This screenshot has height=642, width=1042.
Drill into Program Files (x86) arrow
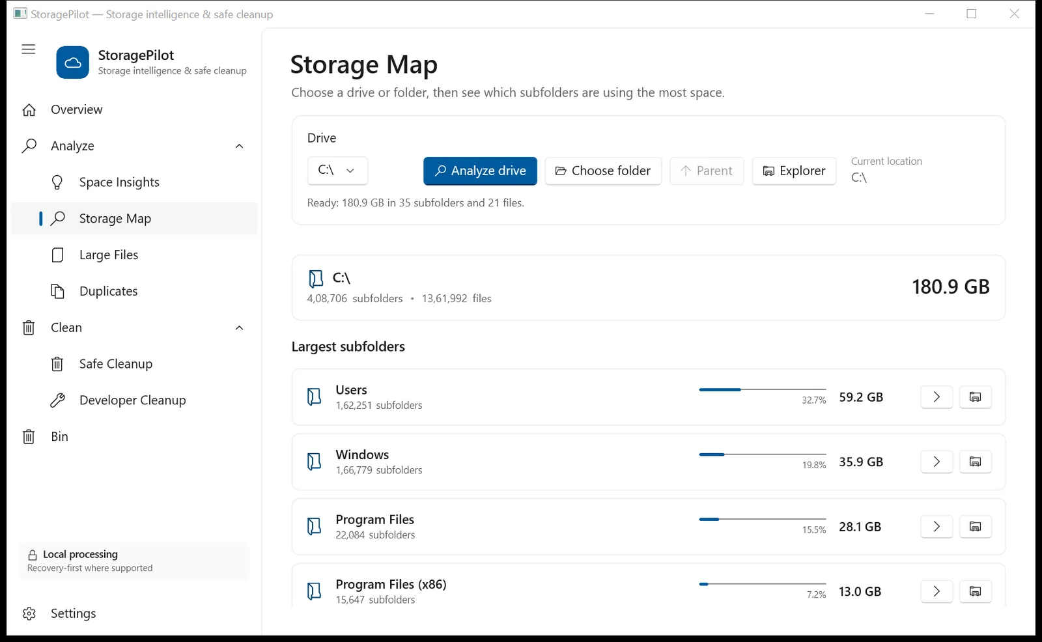pos(936,591)
